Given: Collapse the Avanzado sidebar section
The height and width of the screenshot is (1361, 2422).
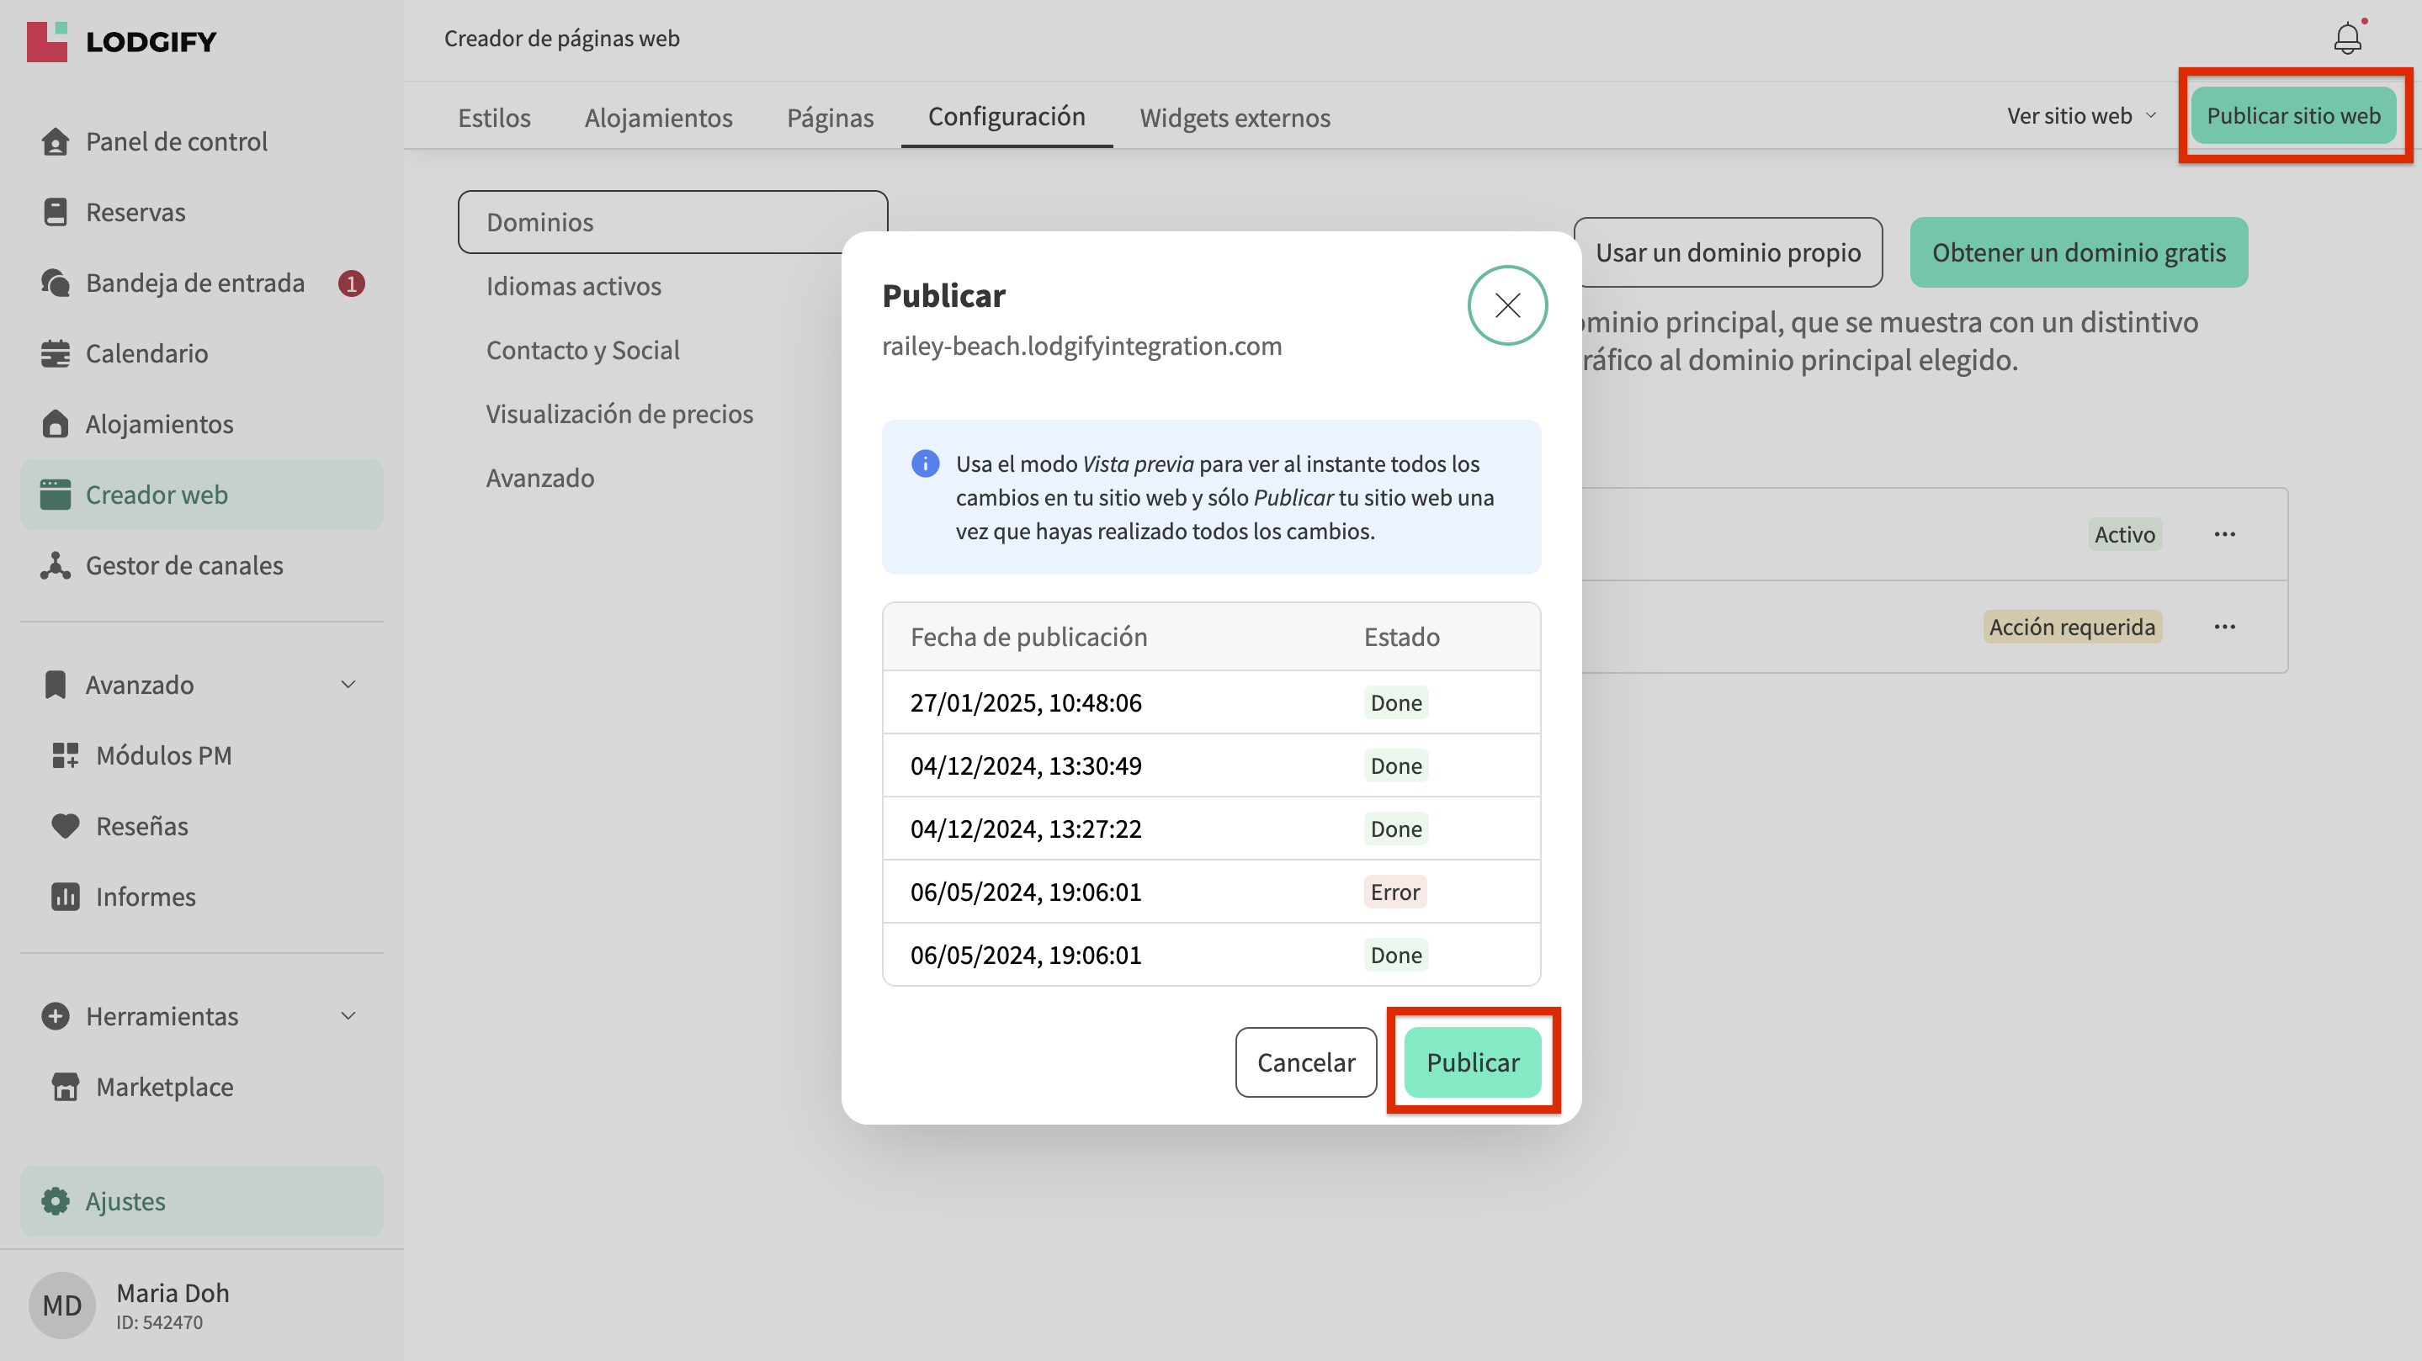Looking at the screenshot, I should click(x=348, y=684).
